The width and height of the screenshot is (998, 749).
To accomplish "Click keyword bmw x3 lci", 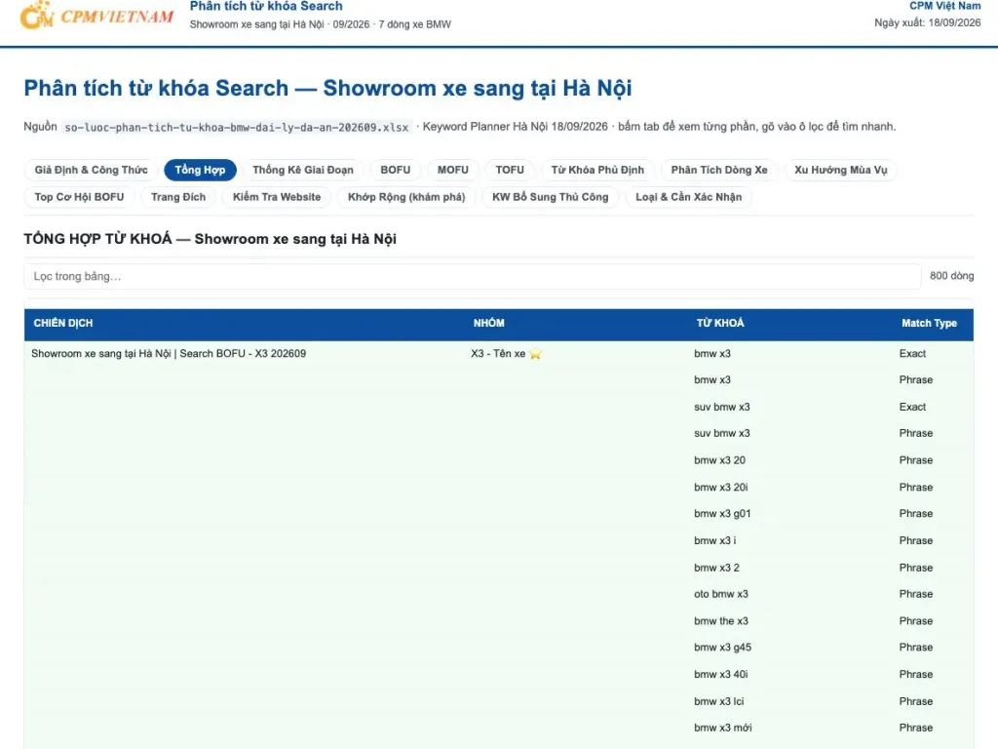I will (x=719, y=701).
